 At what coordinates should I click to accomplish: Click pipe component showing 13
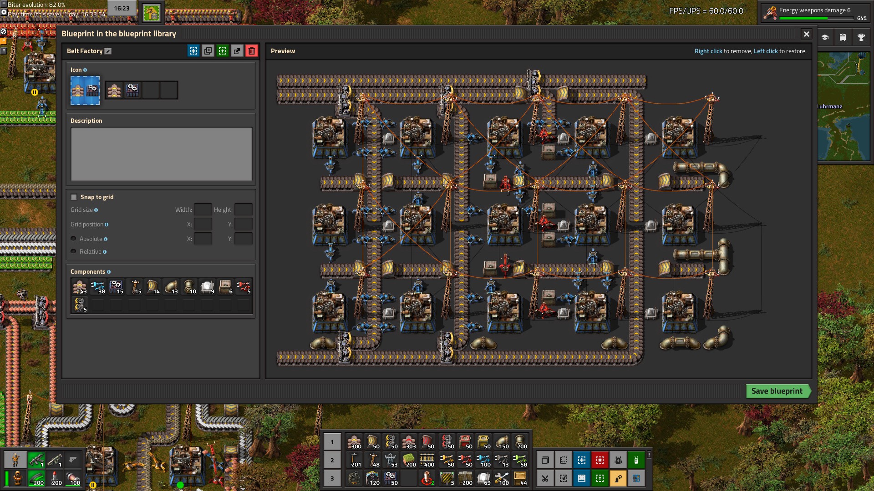171,287
